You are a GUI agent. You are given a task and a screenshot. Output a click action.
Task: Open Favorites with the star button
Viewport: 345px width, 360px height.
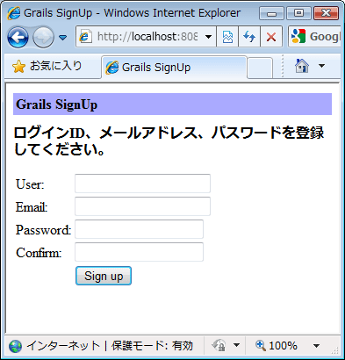47,66
